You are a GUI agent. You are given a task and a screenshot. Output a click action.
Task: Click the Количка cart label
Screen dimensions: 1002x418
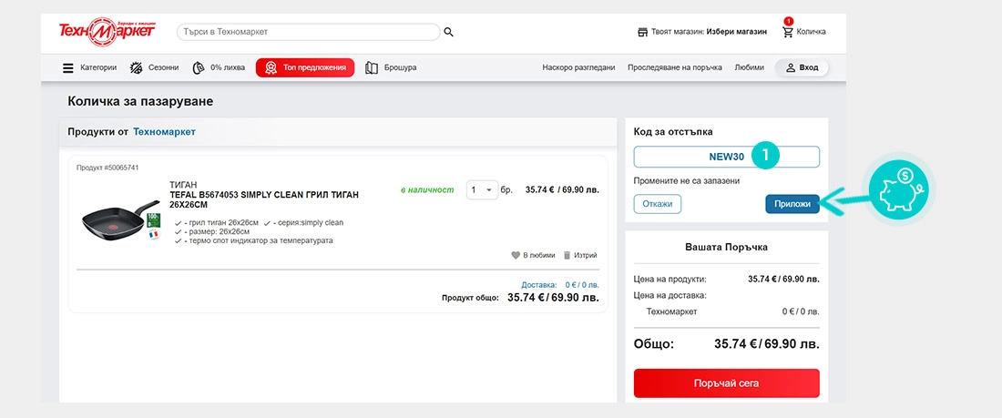[x=811, y=32]
